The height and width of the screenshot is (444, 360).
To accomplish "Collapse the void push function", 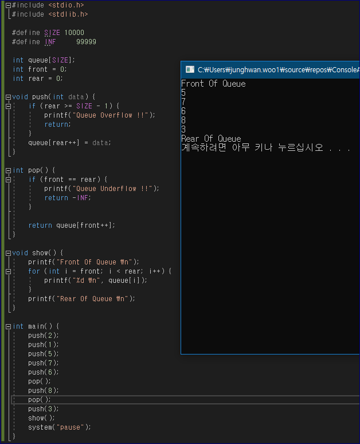I will tap(8, 97).
